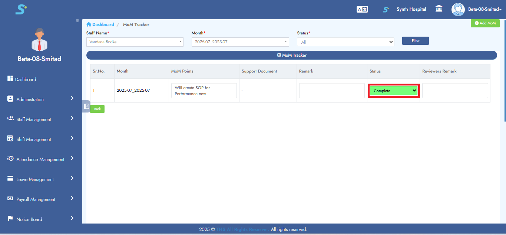This screenshot has width=506, height=235.
Task: Click the bank building icon in header
Action: (x=439, y=9)
